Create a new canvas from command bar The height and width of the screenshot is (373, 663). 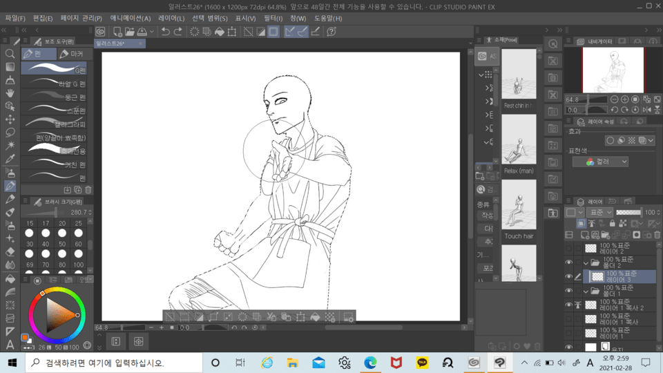pyautogui.click(x=117, y=31)
